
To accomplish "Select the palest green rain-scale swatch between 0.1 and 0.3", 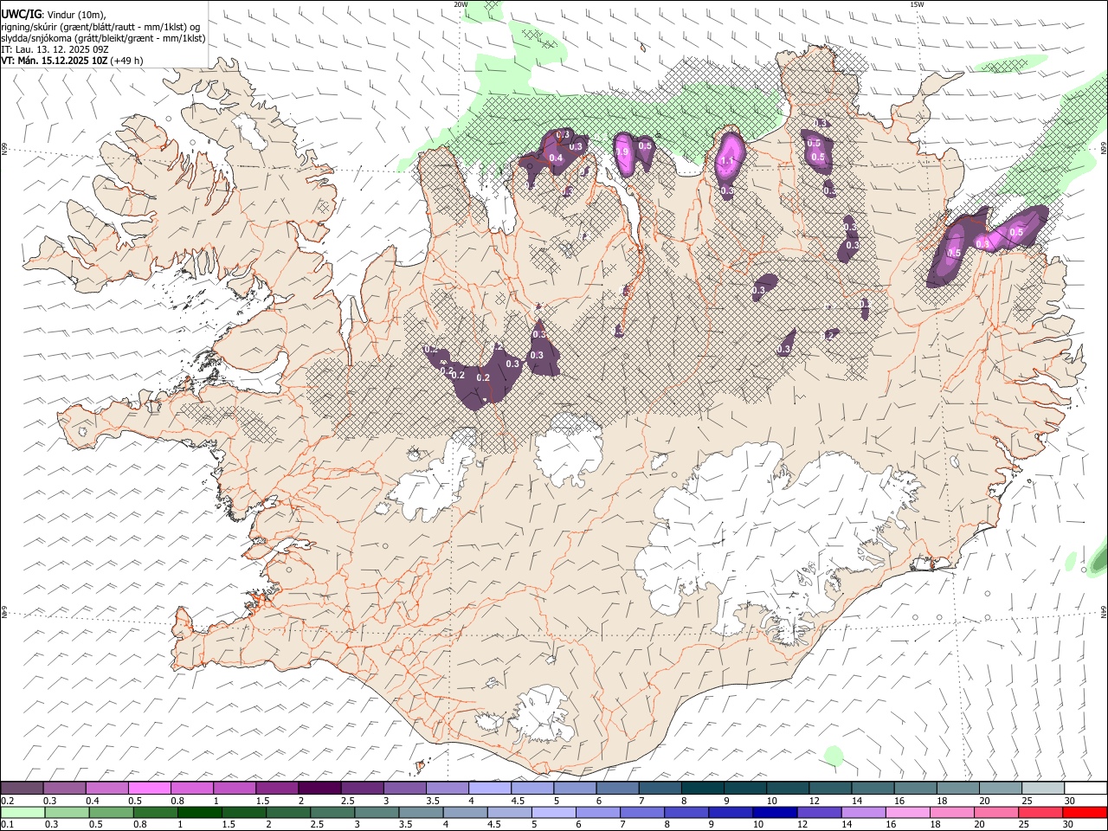I will coord(23,813).
